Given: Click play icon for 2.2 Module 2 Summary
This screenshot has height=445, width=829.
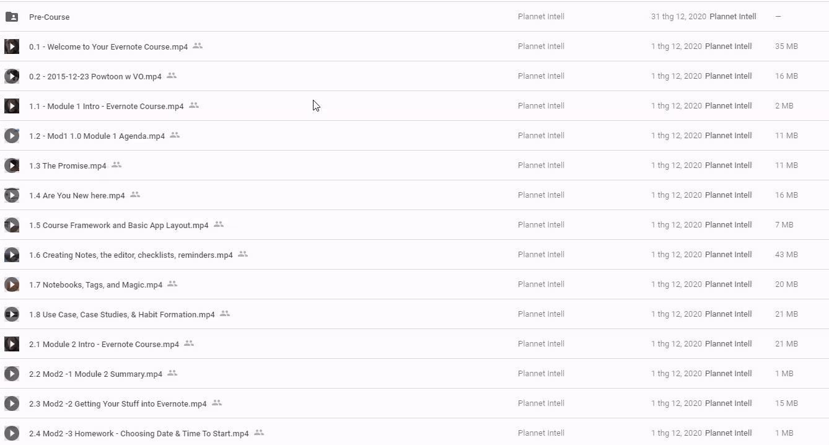Looking at the screenshot, I should pos(12,374).
